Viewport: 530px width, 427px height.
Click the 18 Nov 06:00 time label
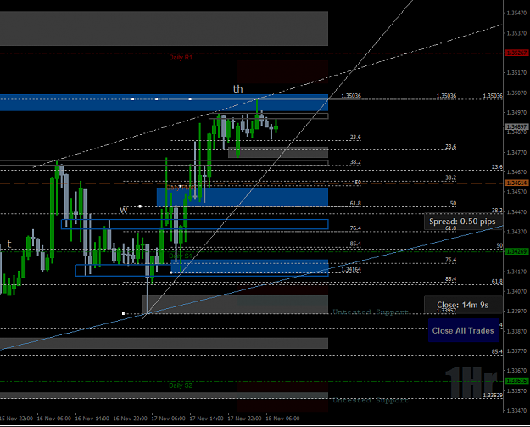click(282, 419)
